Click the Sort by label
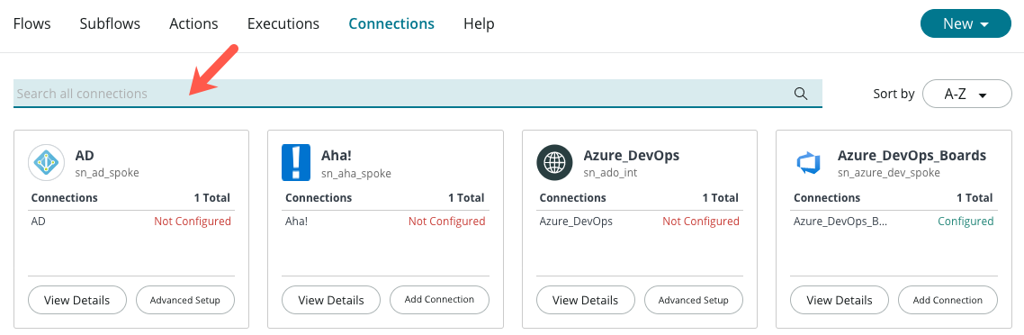This screenshot has height=335, width=1024. (894, 94)
